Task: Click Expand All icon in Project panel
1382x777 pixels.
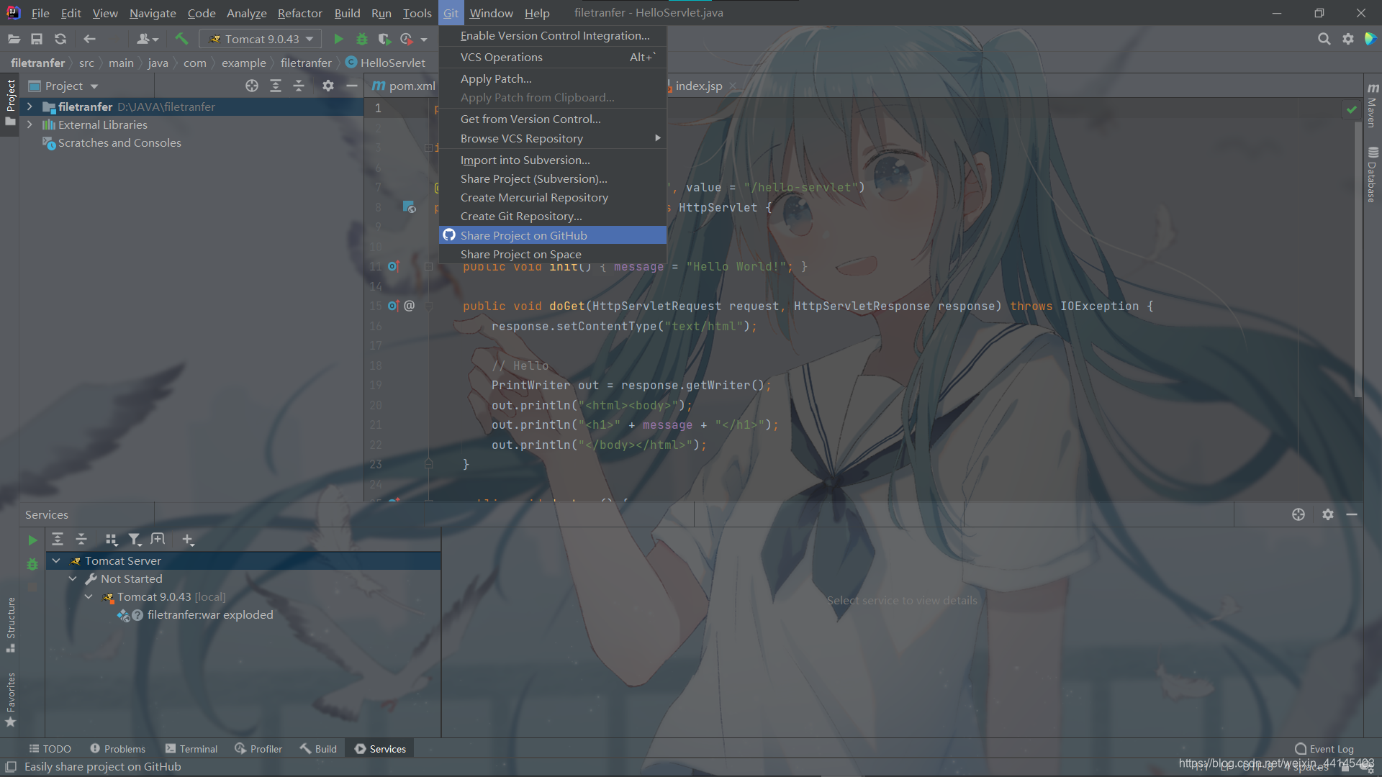Action: [x=275, y=86]
